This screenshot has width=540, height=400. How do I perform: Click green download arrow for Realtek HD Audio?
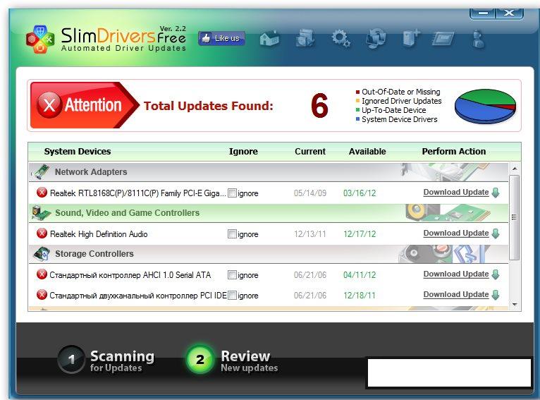pyautogui.click(x=496, y=234)
